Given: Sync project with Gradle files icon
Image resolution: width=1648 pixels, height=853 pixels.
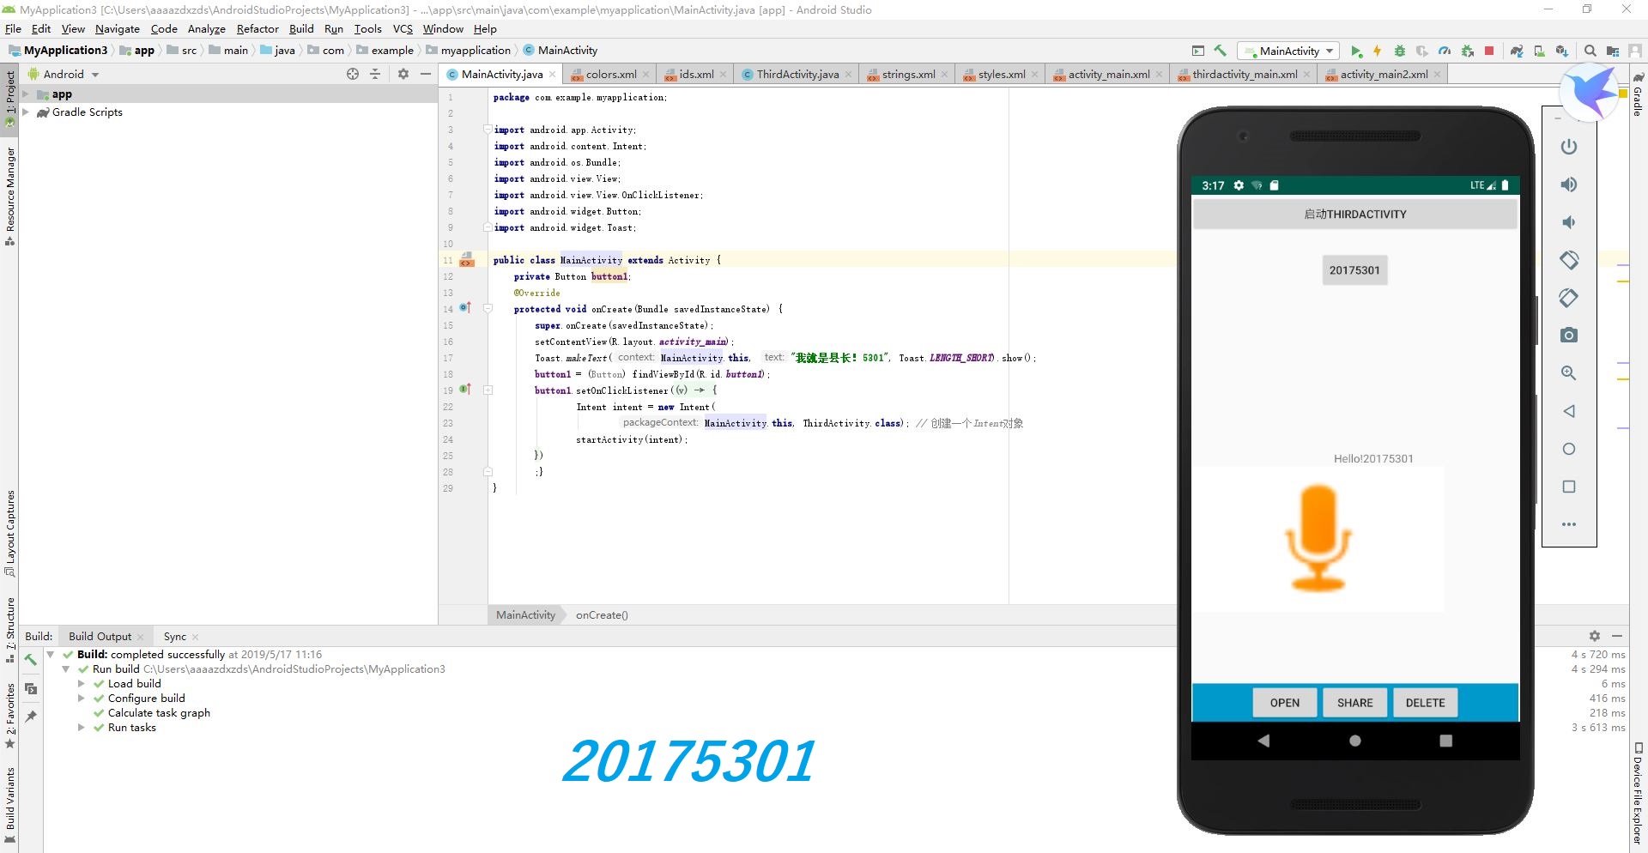Looking at the screenshot, I should coord(1517,51).
